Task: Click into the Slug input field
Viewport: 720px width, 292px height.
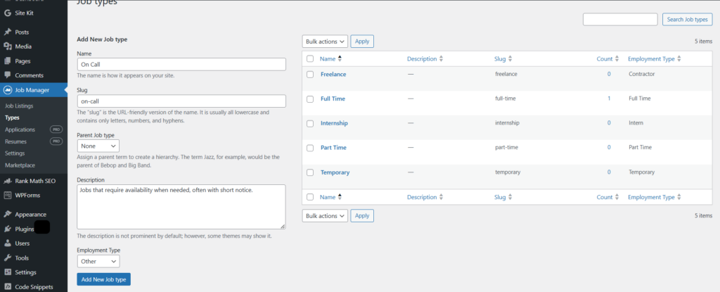Action: pos(181,101)
